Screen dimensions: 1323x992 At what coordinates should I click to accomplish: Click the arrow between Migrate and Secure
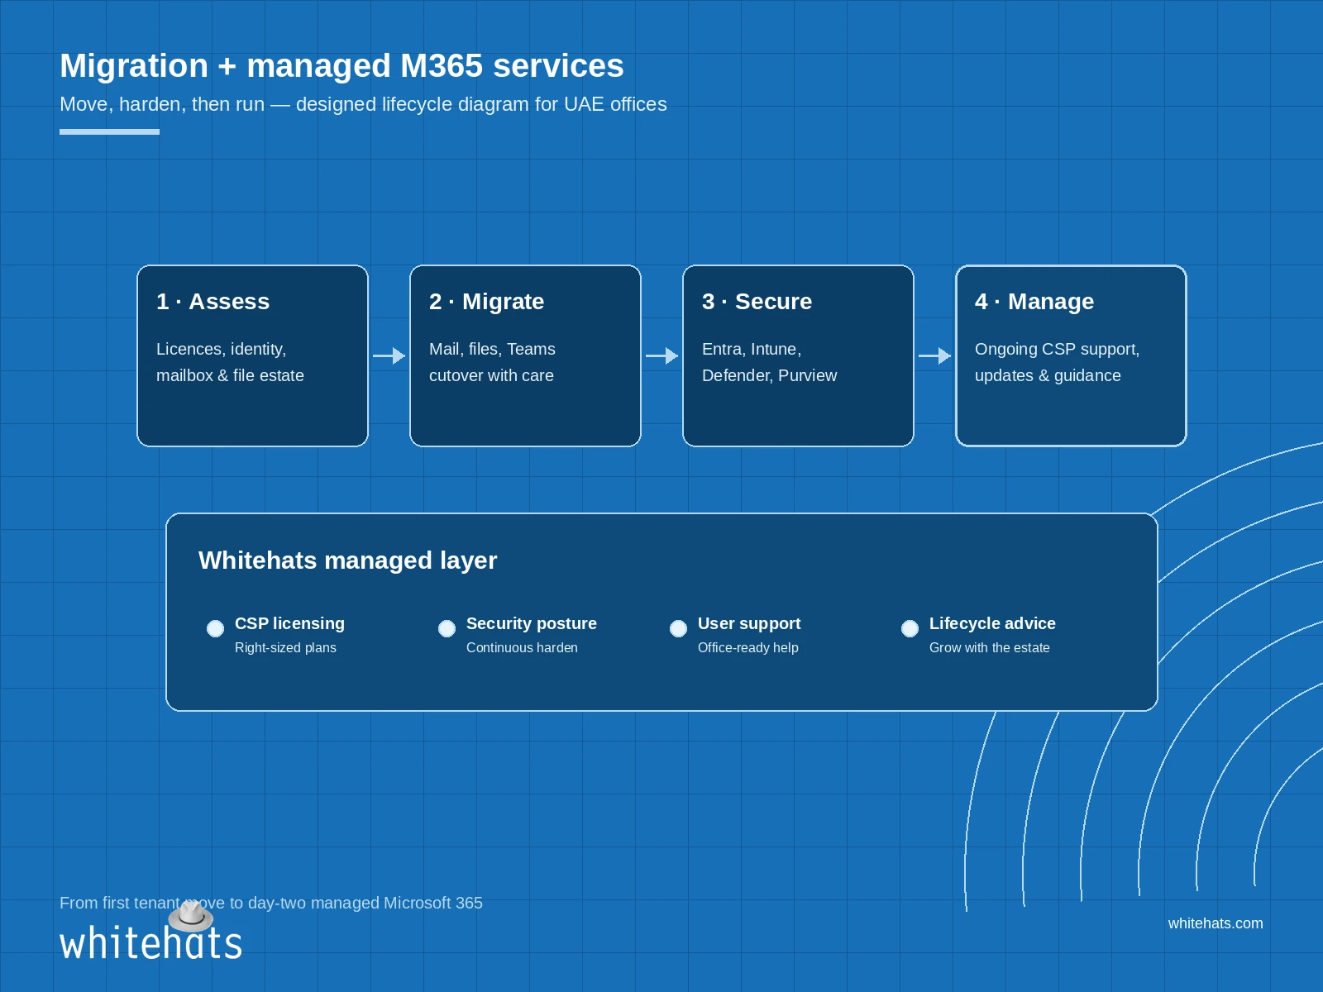click(x=661, y=355)
